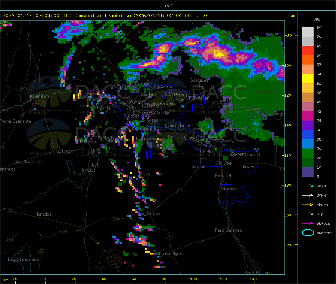Click the 'Agua_Toro' map label
336x284 pixels.
[40, 96]
